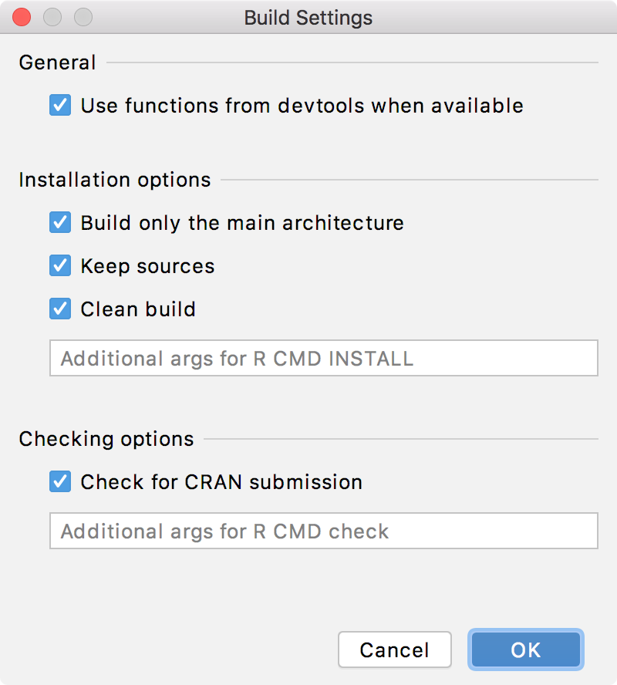
Task: Click the Build Settings title bar
Action: (x=308, y=17)
